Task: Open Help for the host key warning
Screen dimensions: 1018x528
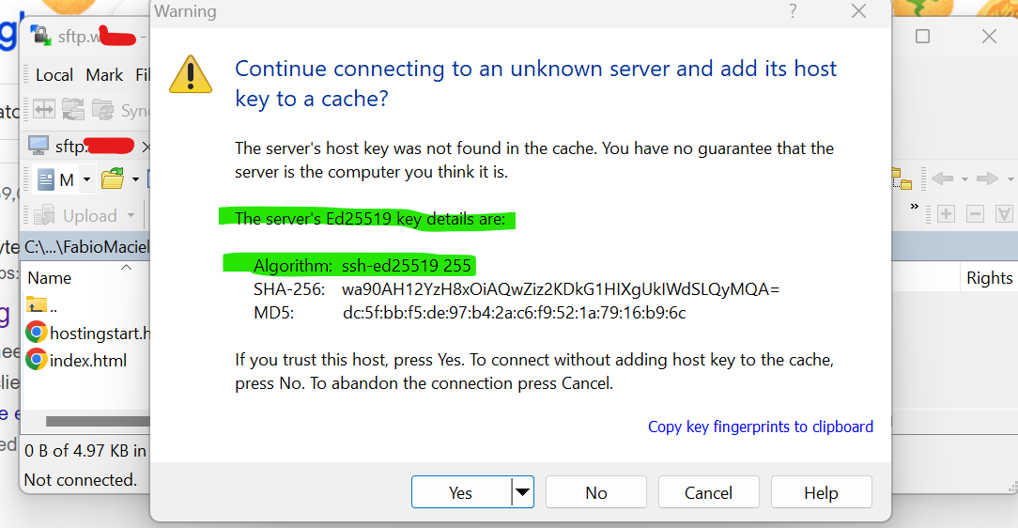Action: [x=822, y=492]
